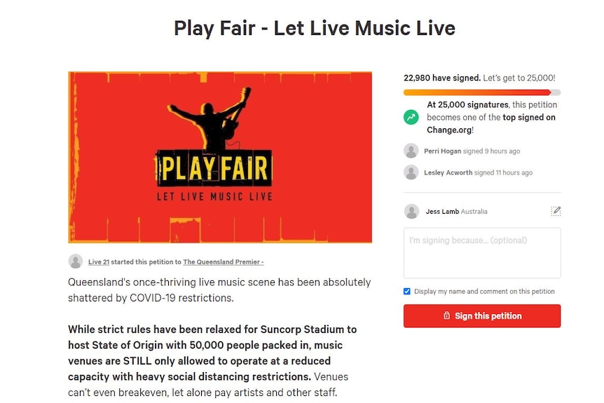The height and width of the screenshot is (403, 604).
Task: Sign this petition
Action: point(482,316)
